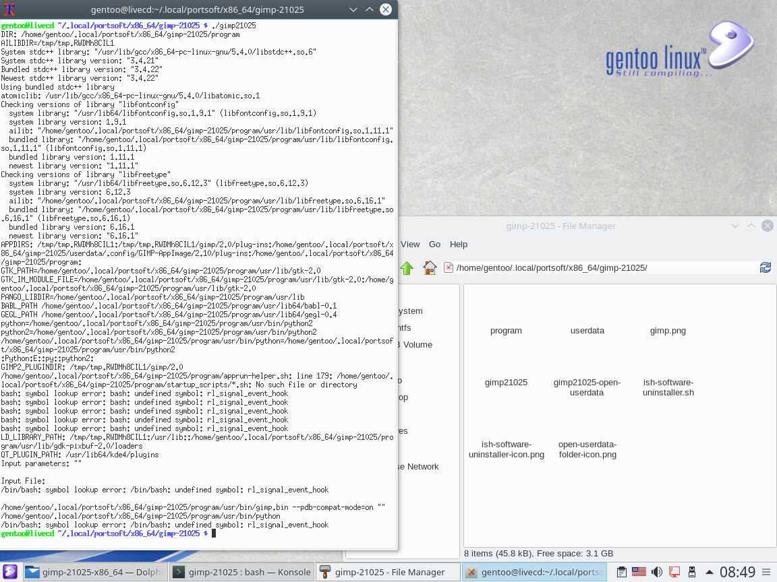Screen dimensions: 777x582
Task: Select the gentoo@livecd terminal taskbar entry
Action: 535,572
